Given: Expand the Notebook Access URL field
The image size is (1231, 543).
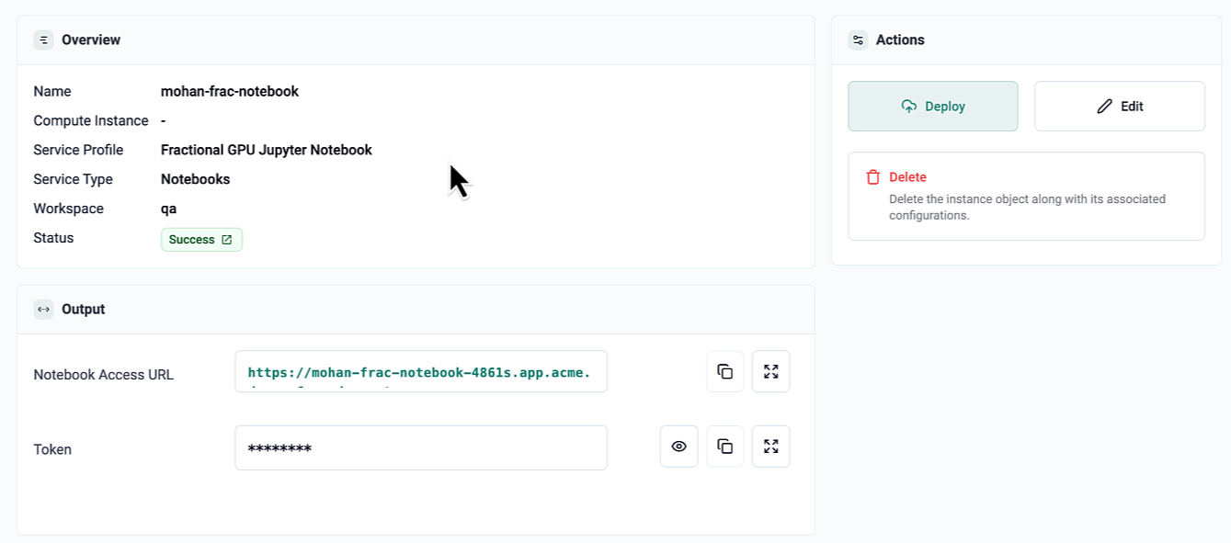Looking at the screenshot, I should (x=770, y=371).
